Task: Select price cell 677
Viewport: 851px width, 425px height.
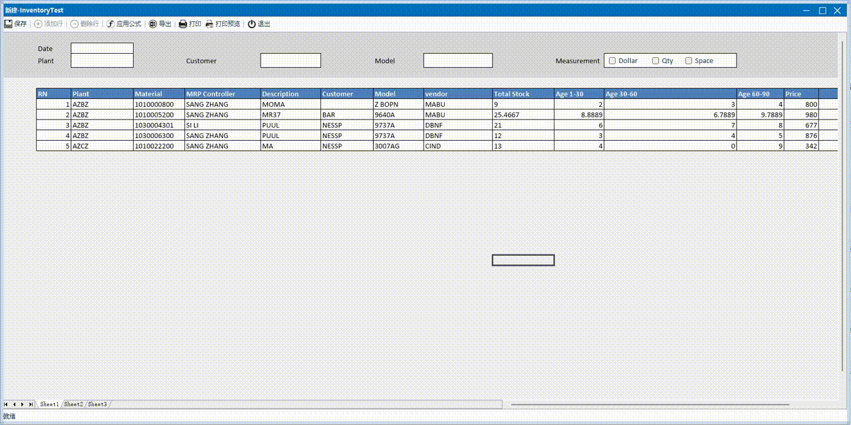Action: click(801, 125)
